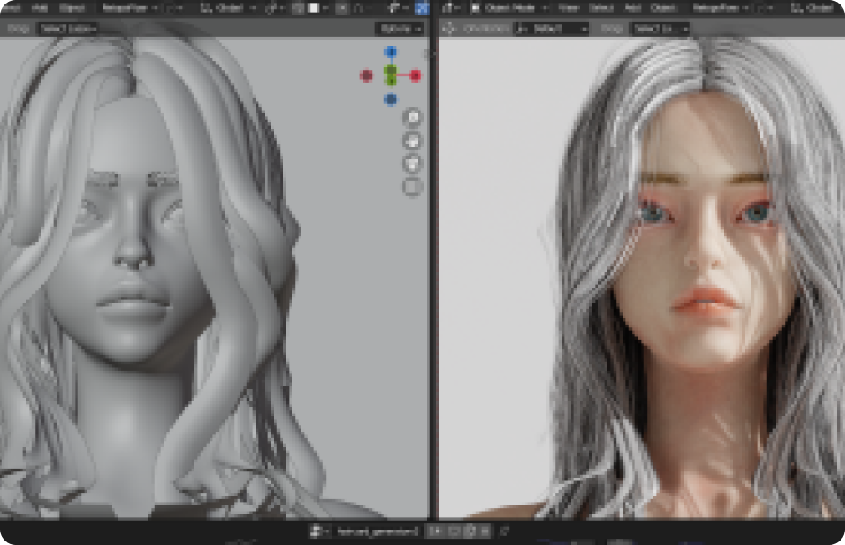Click the left dark red negative X gizmo ball
845x545 pixels.
(366, 76)
